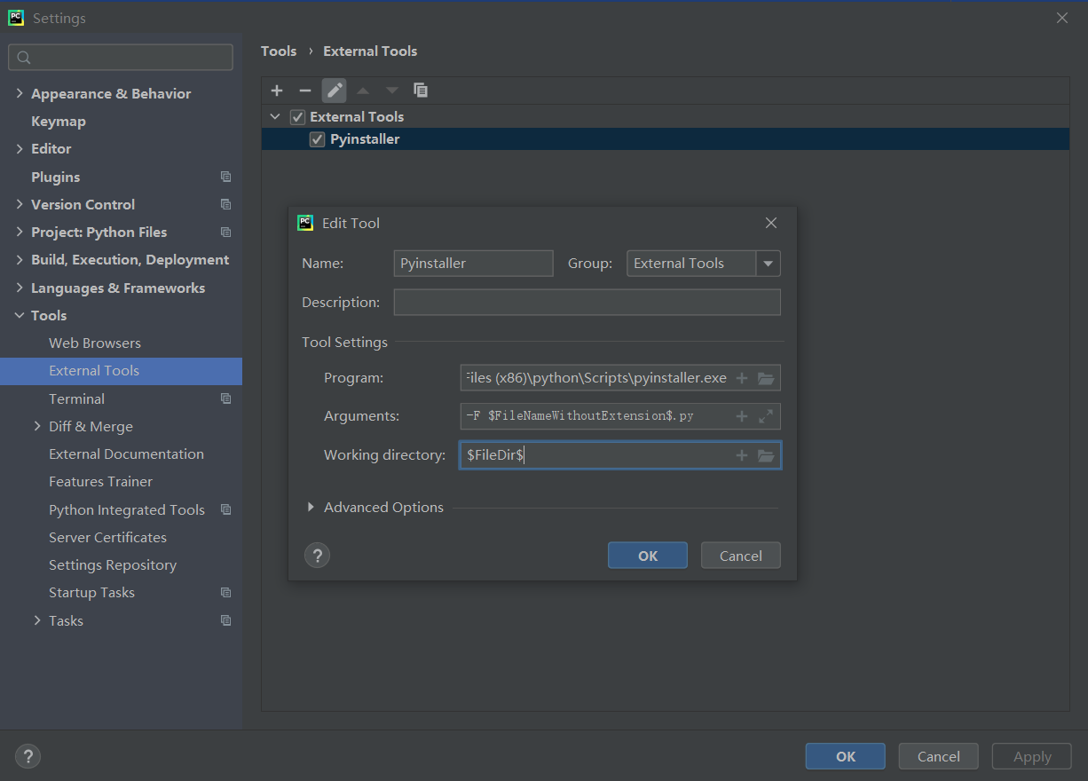Expand Version Control settings node

pyautogui.click(x=20, y=204)
